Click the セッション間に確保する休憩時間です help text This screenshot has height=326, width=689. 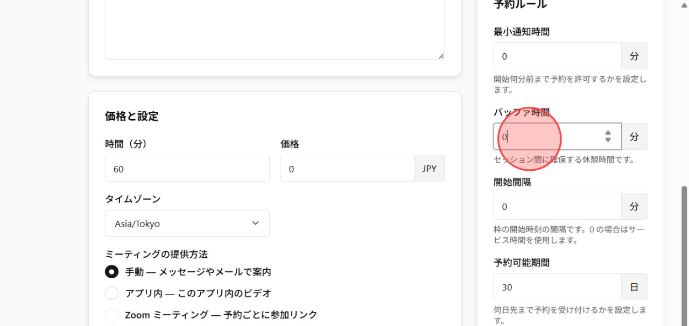(x=564, y=160)
